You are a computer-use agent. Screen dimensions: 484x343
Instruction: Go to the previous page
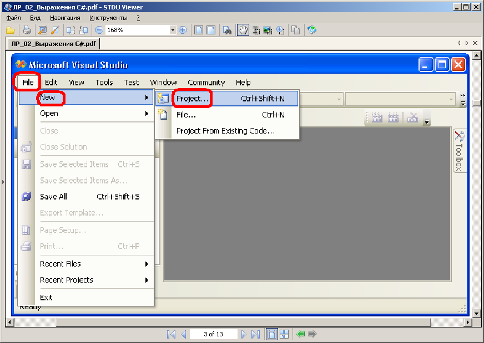point(183,334)
